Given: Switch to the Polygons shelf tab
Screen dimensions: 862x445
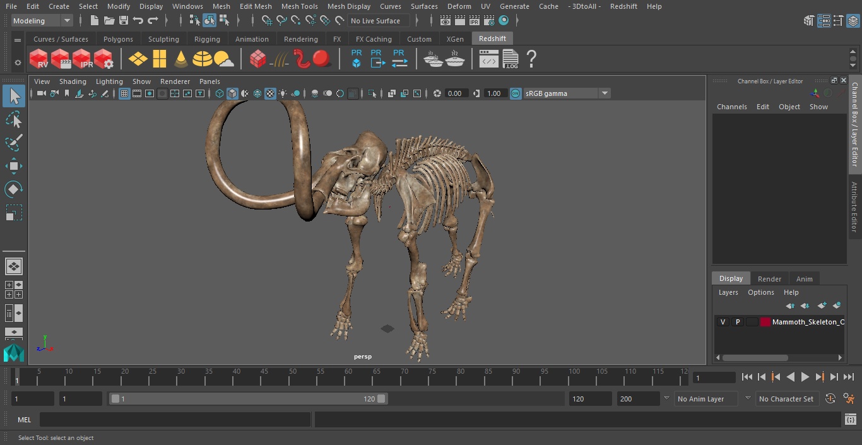Looking at the screenshot, I should 118,39.
